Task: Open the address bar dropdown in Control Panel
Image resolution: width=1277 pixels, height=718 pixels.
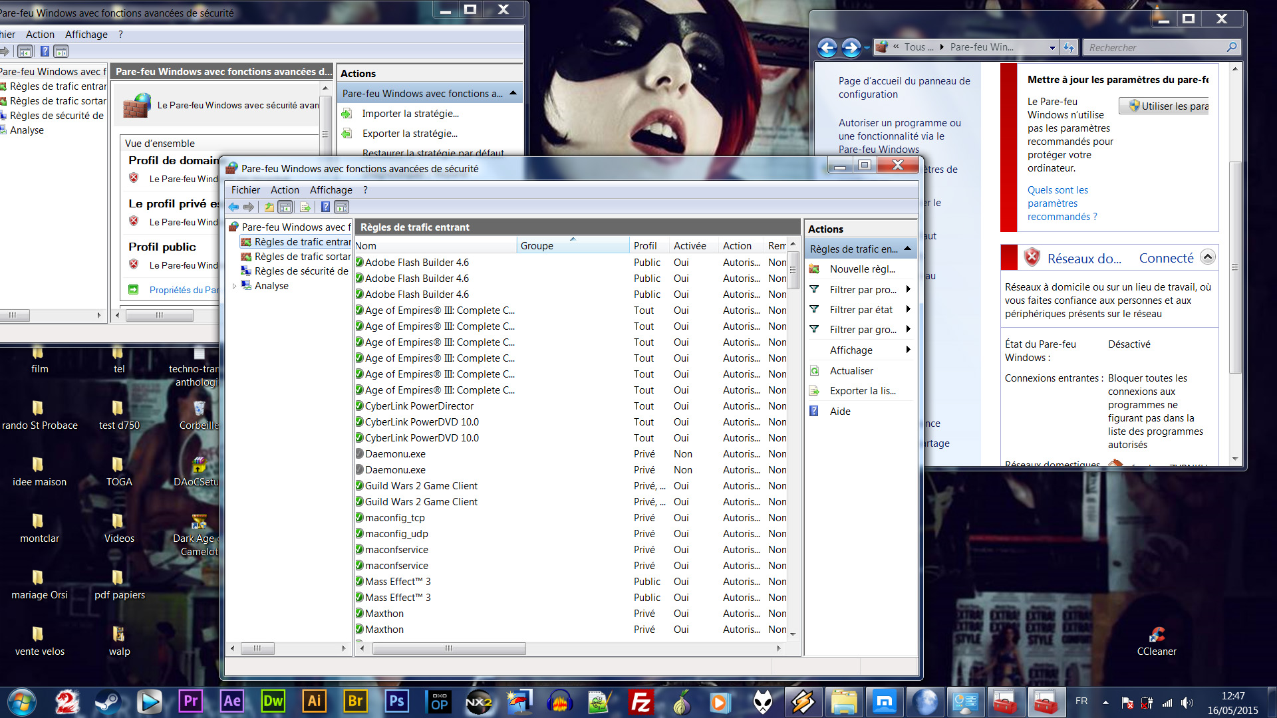Action: (1052, 47)
